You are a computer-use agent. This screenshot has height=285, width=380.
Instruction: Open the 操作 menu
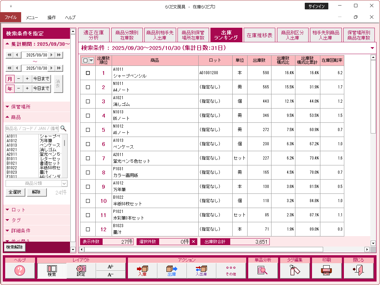coord(52,17)
